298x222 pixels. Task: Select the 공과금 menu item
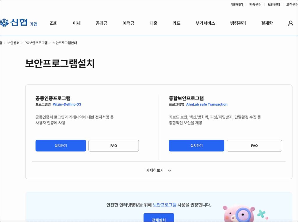click(102, 23)
